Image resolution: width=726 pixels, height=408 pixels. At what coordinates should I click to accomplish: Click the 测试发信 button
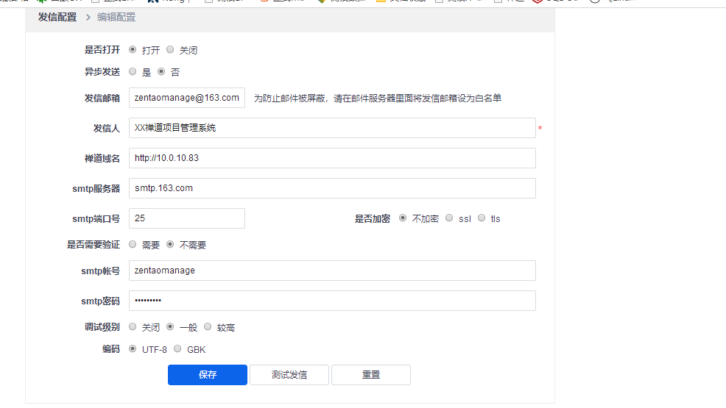(289, 375)
